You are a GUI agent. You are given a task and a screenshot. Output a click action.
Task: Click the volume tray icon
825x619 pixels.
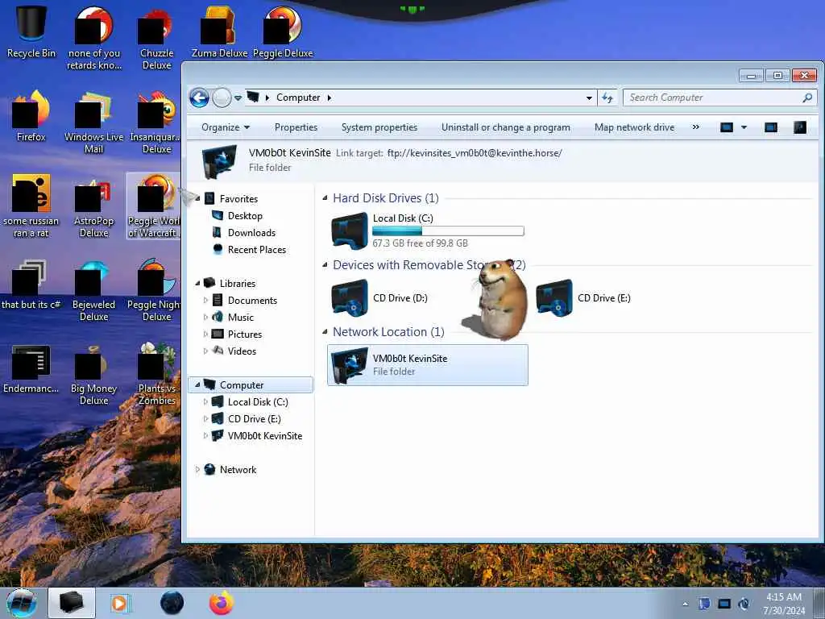(744, 604)
